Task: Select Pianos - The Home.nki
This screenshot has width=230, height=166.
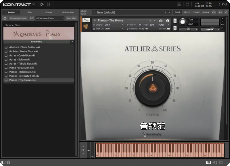Action: coord(39,80)
